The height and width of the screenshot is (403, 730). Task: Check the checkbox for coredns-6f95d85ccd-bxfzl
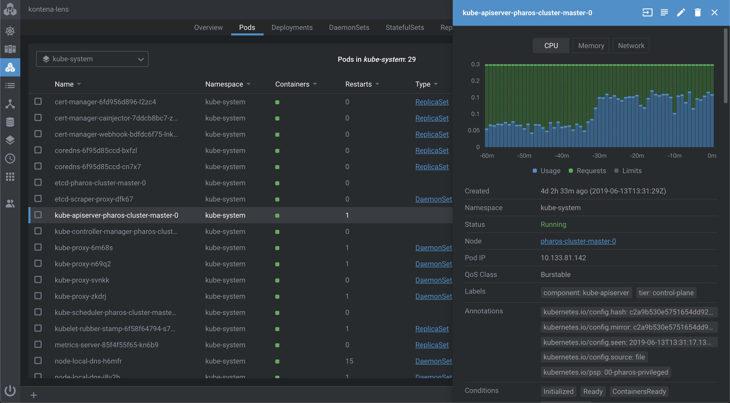click(x=38, y=150)
